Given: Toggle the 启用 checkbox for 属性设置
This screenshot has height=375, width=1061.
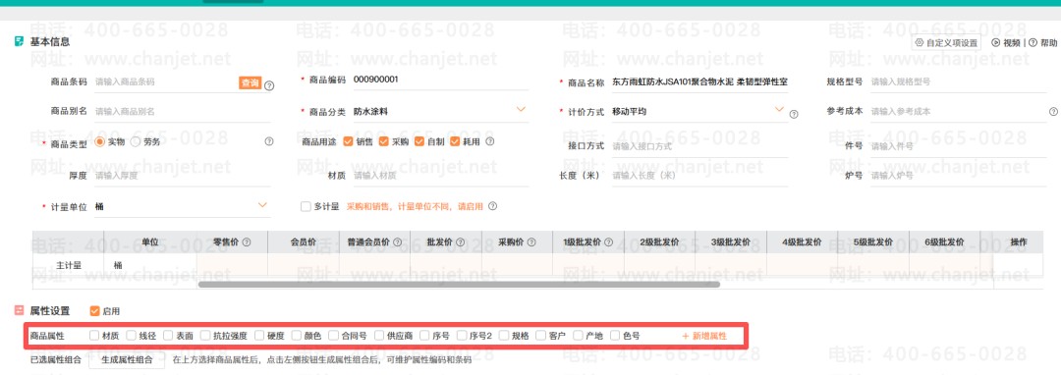Looking at the screenshot, I should [94, 311].
